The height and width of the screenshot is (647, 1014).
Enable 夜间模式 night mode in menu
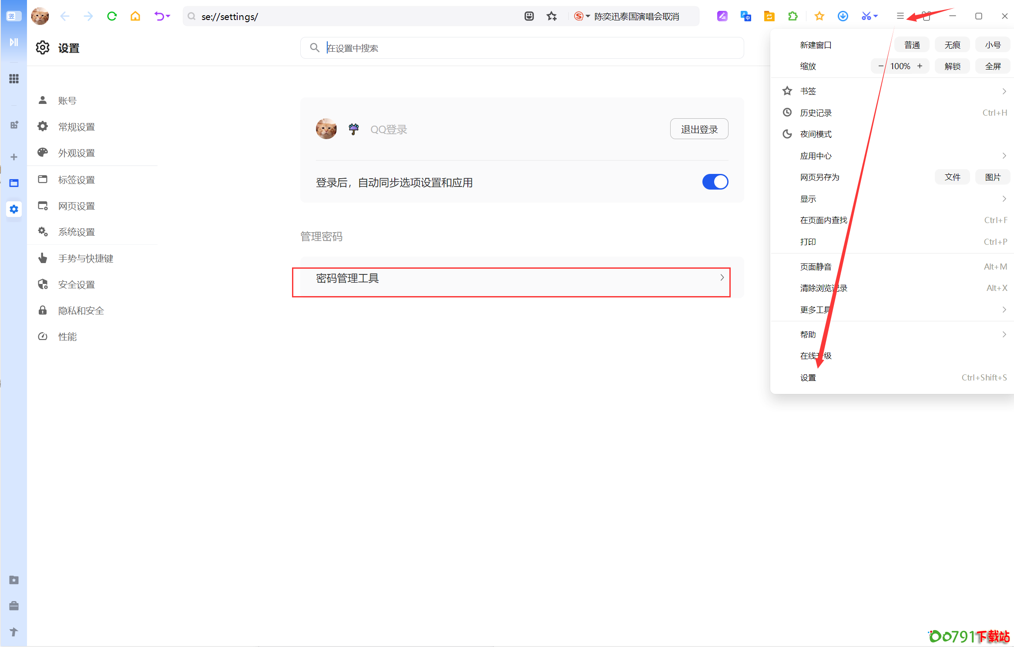(x=816, y=134)
